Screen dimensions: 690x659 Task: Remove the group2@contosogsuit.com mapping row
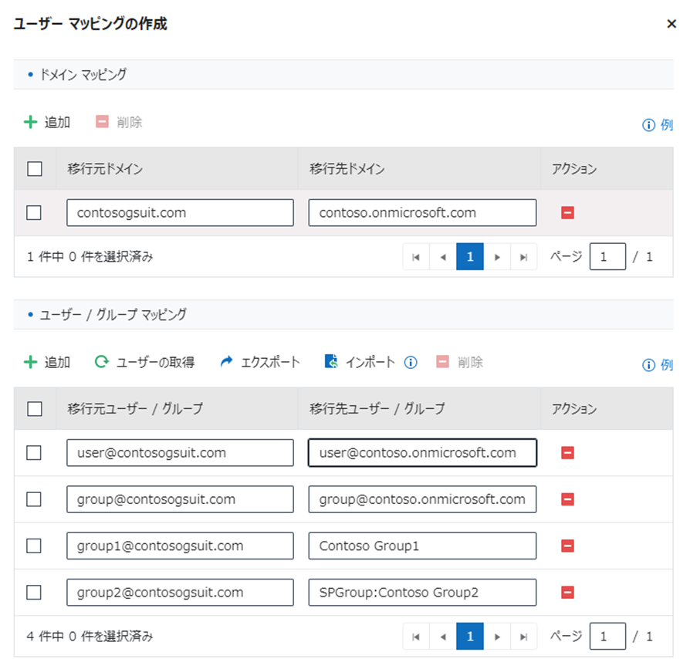[567, 593]
